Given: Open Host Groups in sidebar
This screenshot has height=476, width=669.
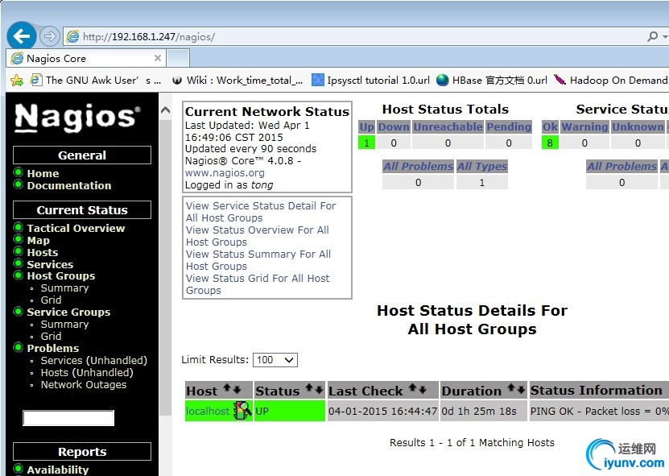Looking at the screenshot, I should click(61, 275).
